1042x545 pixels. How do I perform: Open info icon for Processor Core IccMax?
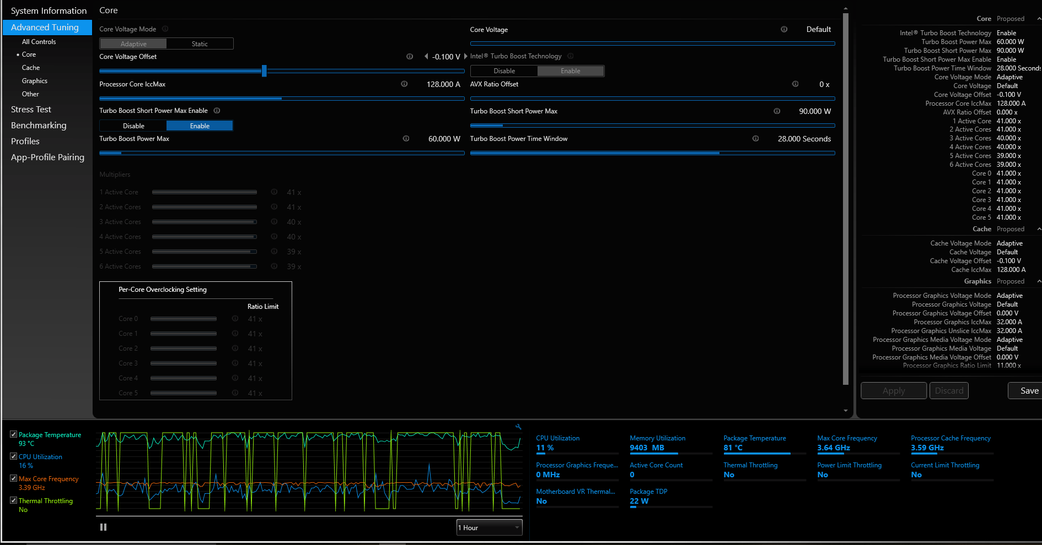404,84
